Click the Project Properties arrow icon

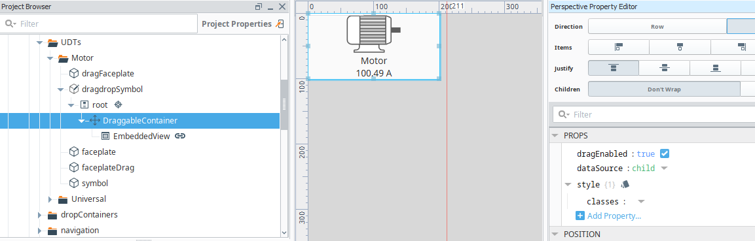[279, 24]
